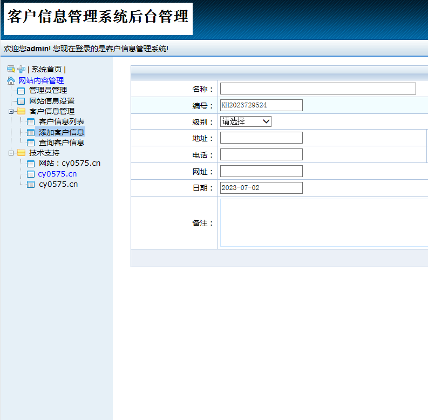Follow the blue cy0575.cn link

tap(57, 174)
